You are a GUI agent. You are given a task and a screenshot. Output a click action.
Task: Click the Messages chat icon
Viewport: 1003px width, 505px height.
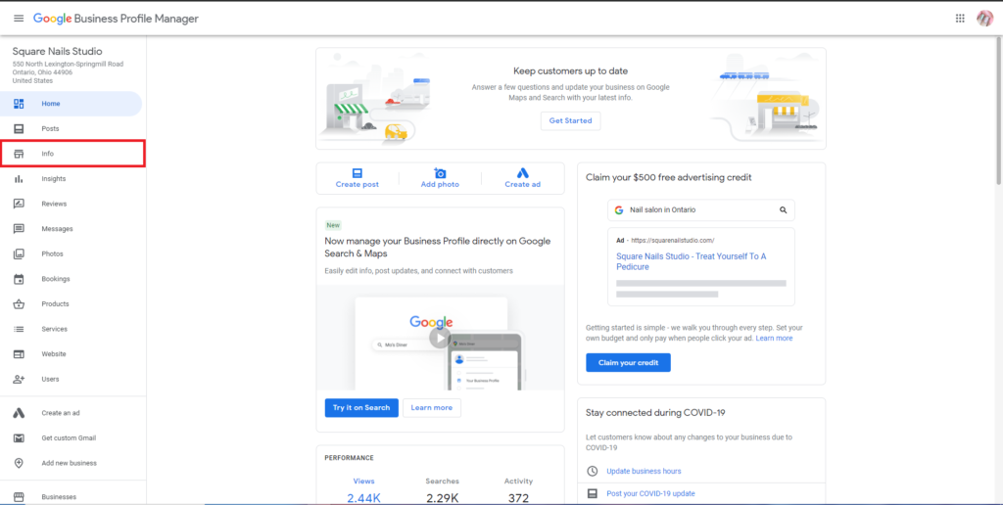[19, 229]
